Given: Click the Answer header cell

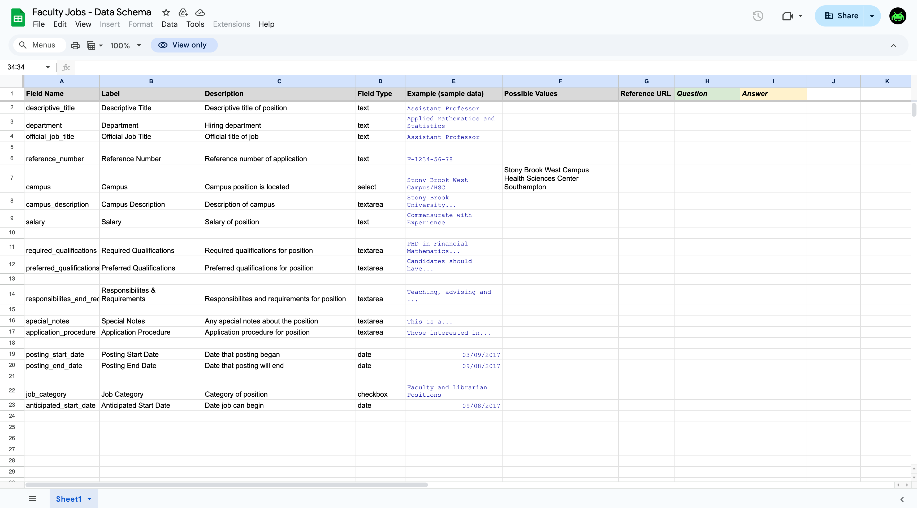Looking at the screenshot, I should coord(773,94).
